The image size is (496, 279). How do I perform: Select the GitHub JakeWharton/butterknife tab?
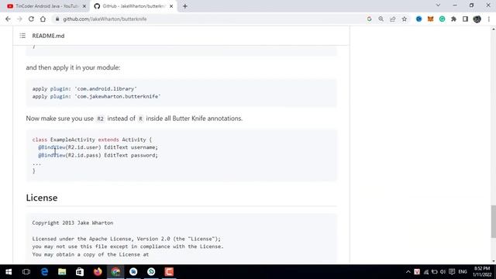(133, 6)
